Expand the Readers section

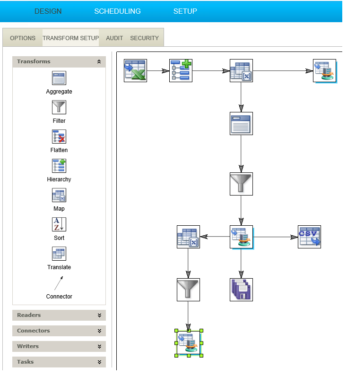click(x=99, y=315)
